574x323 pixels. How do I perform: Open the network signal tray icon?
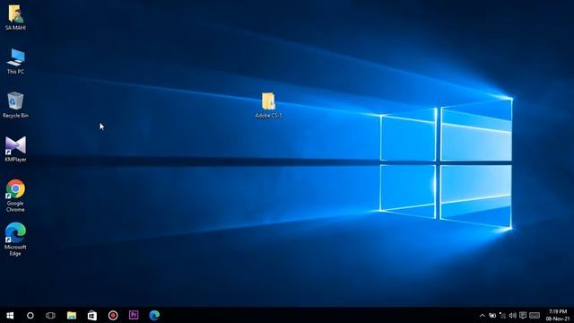point(502,315)
